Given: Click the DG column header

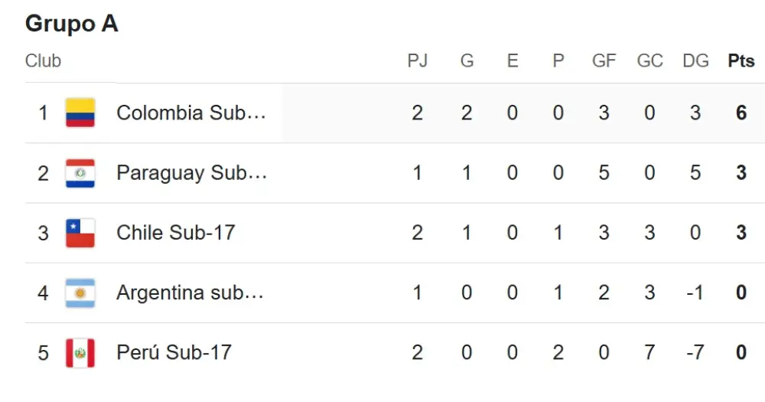Looking at the screenshot, I should click(695, 60).
